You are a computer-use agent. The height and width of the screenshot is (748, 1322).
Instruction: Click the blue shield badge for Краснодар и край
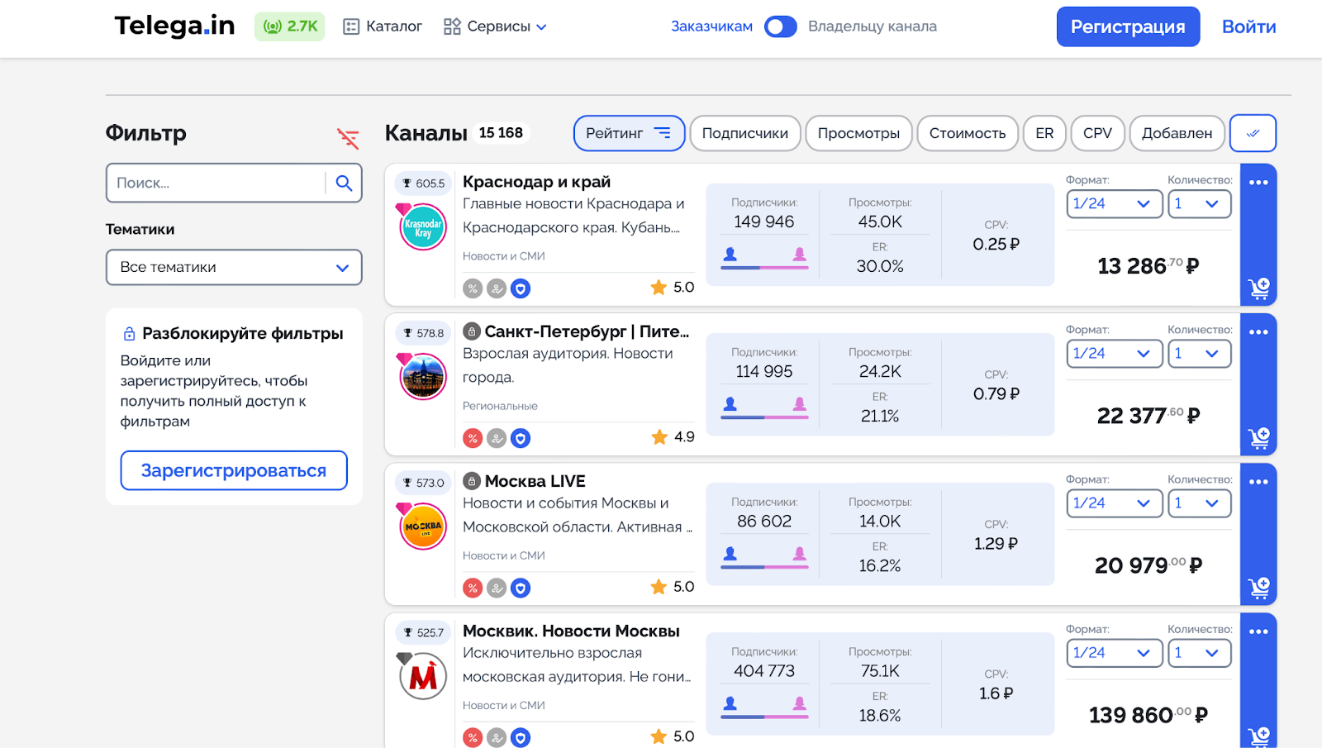pos(520,288)
